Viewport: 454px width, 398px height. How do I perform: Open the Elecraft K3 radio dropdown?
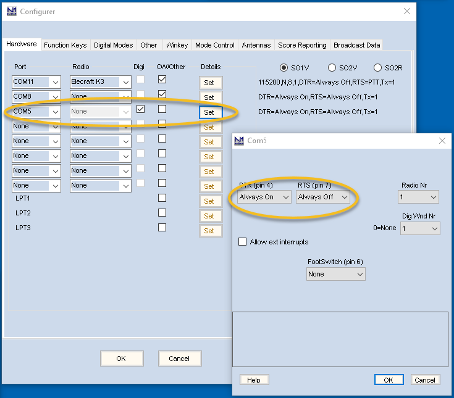point(101,82)
